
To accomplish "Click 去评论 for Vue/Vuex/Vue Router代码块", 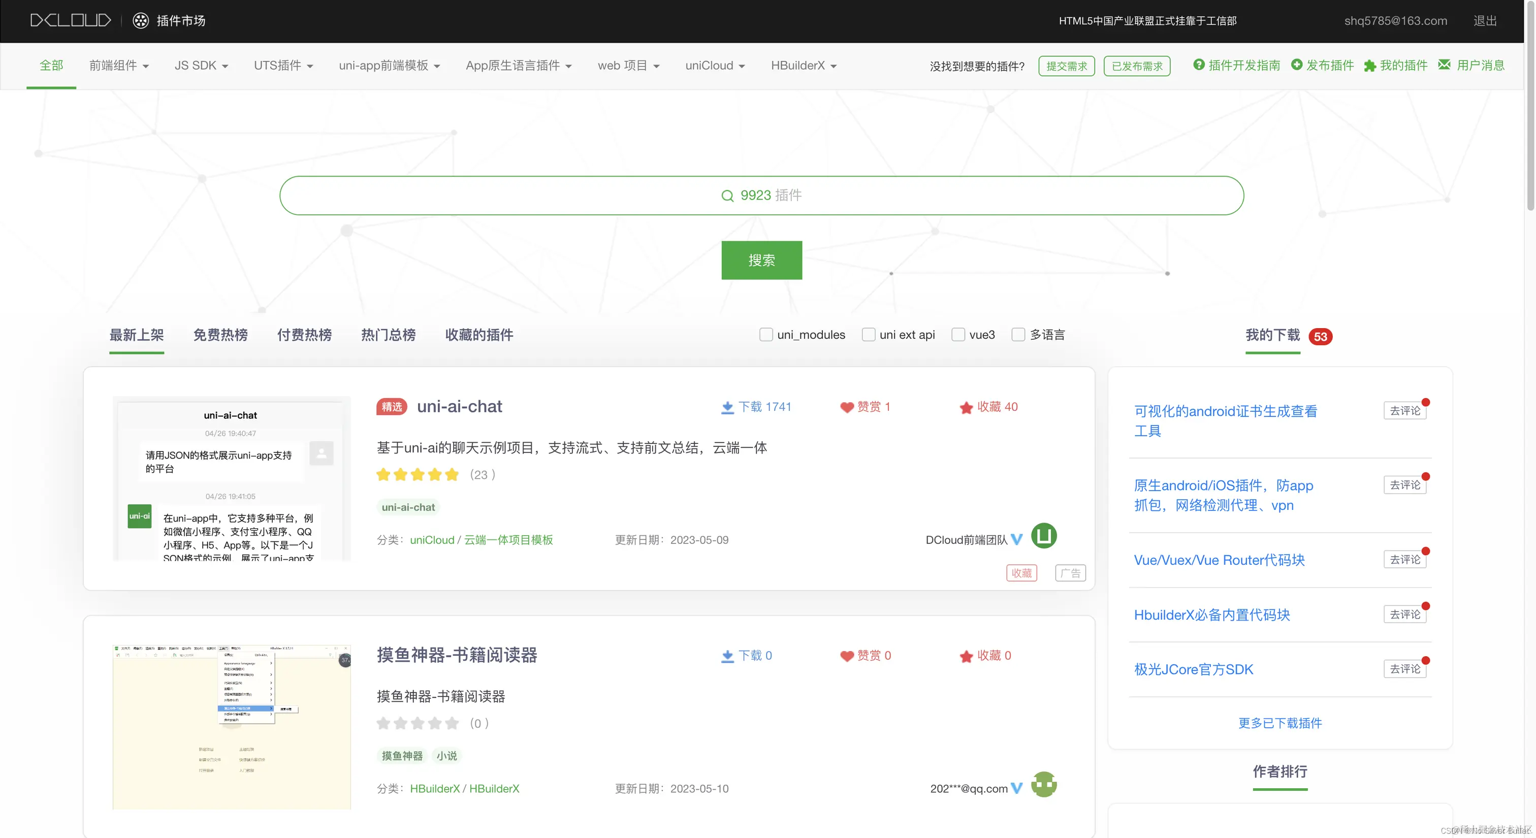I will (1405, 559).
